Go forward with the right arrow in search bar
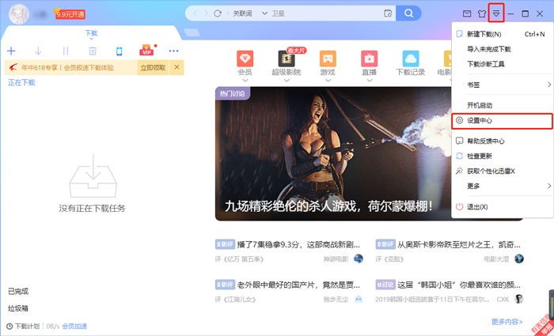 (x=206, y=13)
